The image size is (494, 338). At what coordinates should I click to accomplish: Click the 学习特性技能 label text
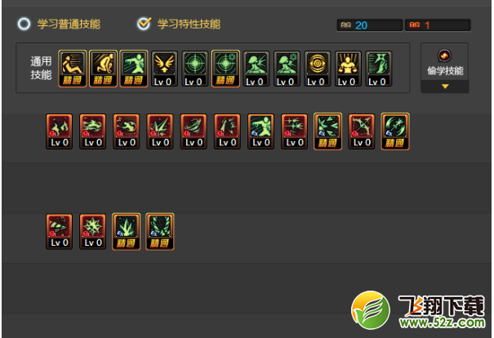tap(189, 24)
